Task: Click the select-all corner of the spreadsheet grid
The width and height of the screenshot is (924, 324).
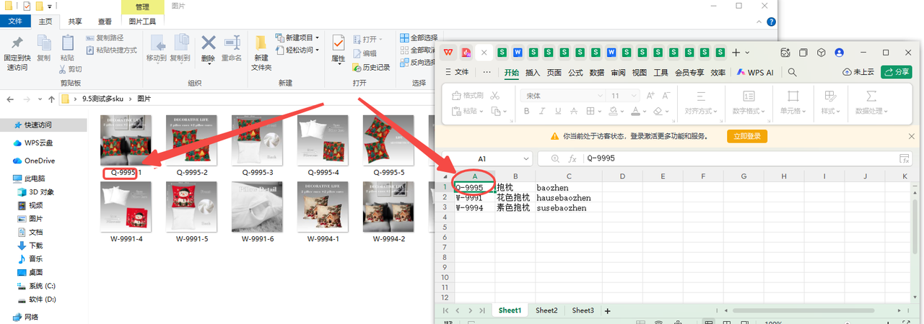Action: click(x=445, y=176)
